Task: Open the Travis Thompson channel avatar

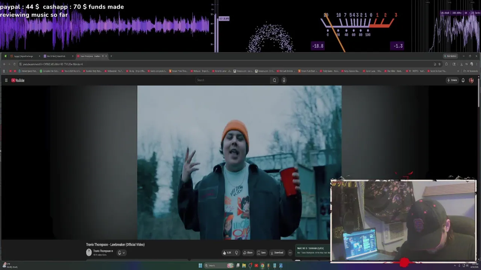Action: click(x=89, y=252)
